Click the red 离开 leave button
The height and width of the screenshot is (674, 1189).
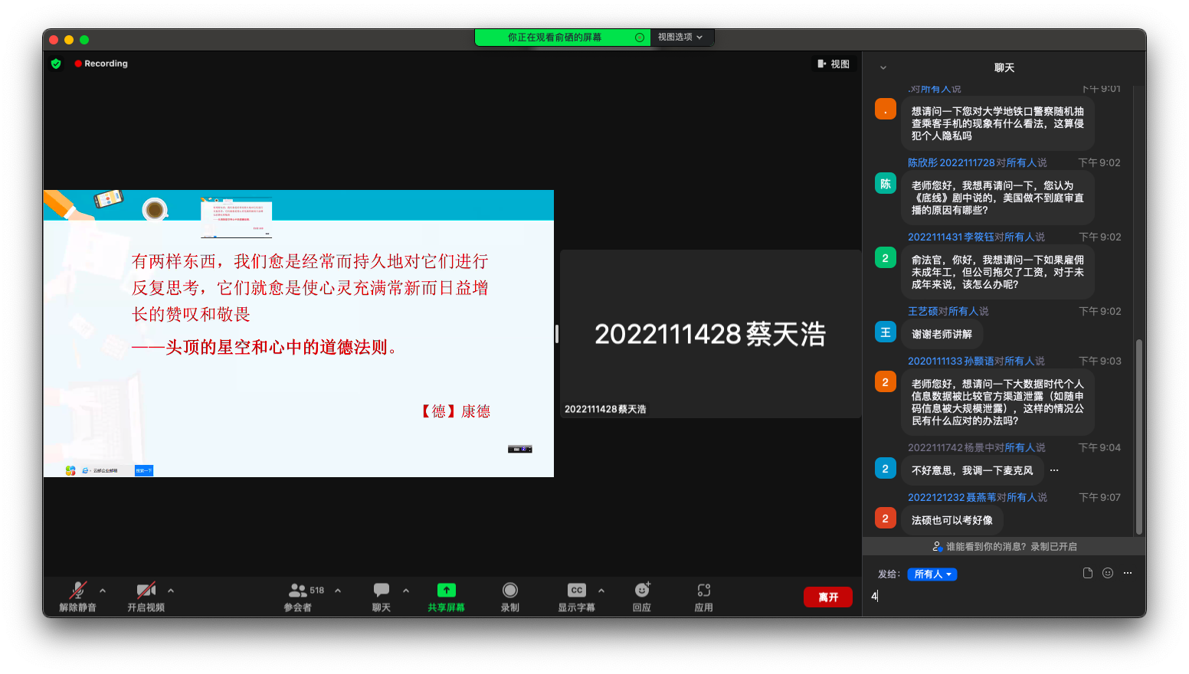point(827,597)
